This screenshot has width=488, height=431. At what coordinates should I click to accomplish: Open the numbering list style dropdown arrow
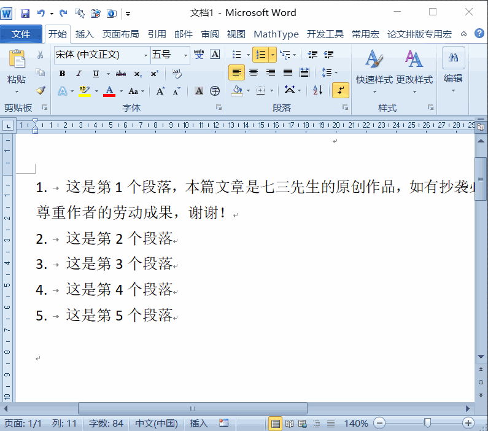coord(273,55)
